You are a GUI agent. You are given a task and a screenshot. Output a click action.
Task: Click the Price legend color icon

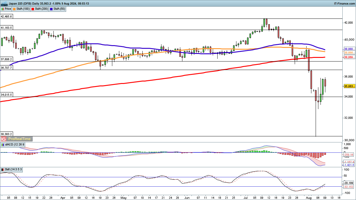3,9
